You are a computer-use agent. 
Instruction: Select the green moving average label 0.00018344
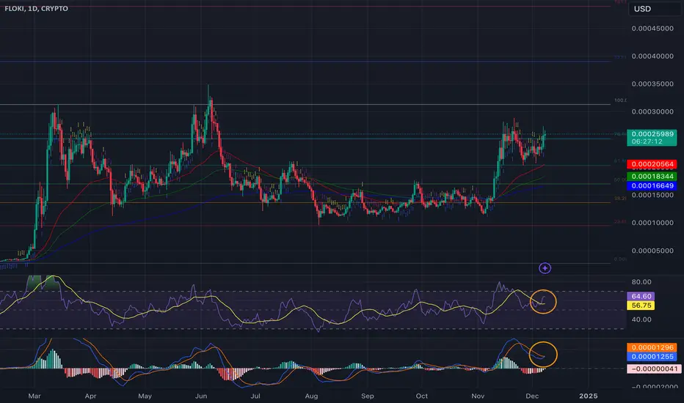652,177
